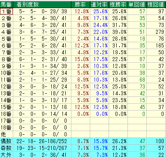Select the 7番 row label
Viewport: 166px width, 158px height.
6,52
